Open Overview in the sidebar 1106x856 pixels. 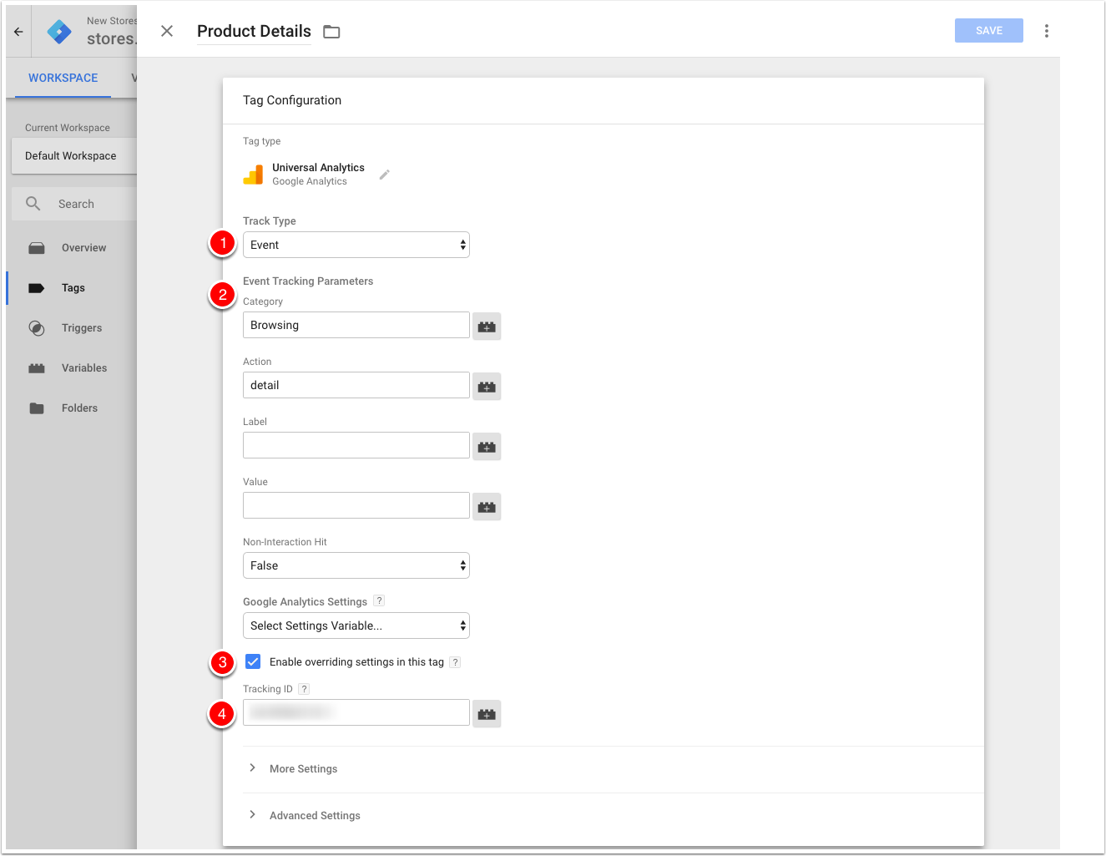83,248
